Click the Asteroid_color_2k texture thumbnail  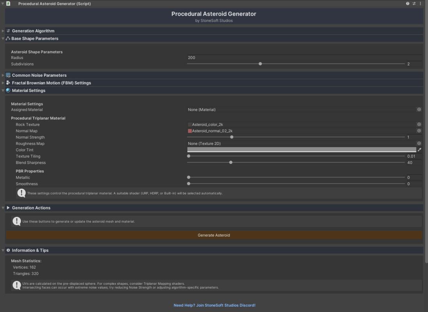pyautogui.click(x=190, y=124)
